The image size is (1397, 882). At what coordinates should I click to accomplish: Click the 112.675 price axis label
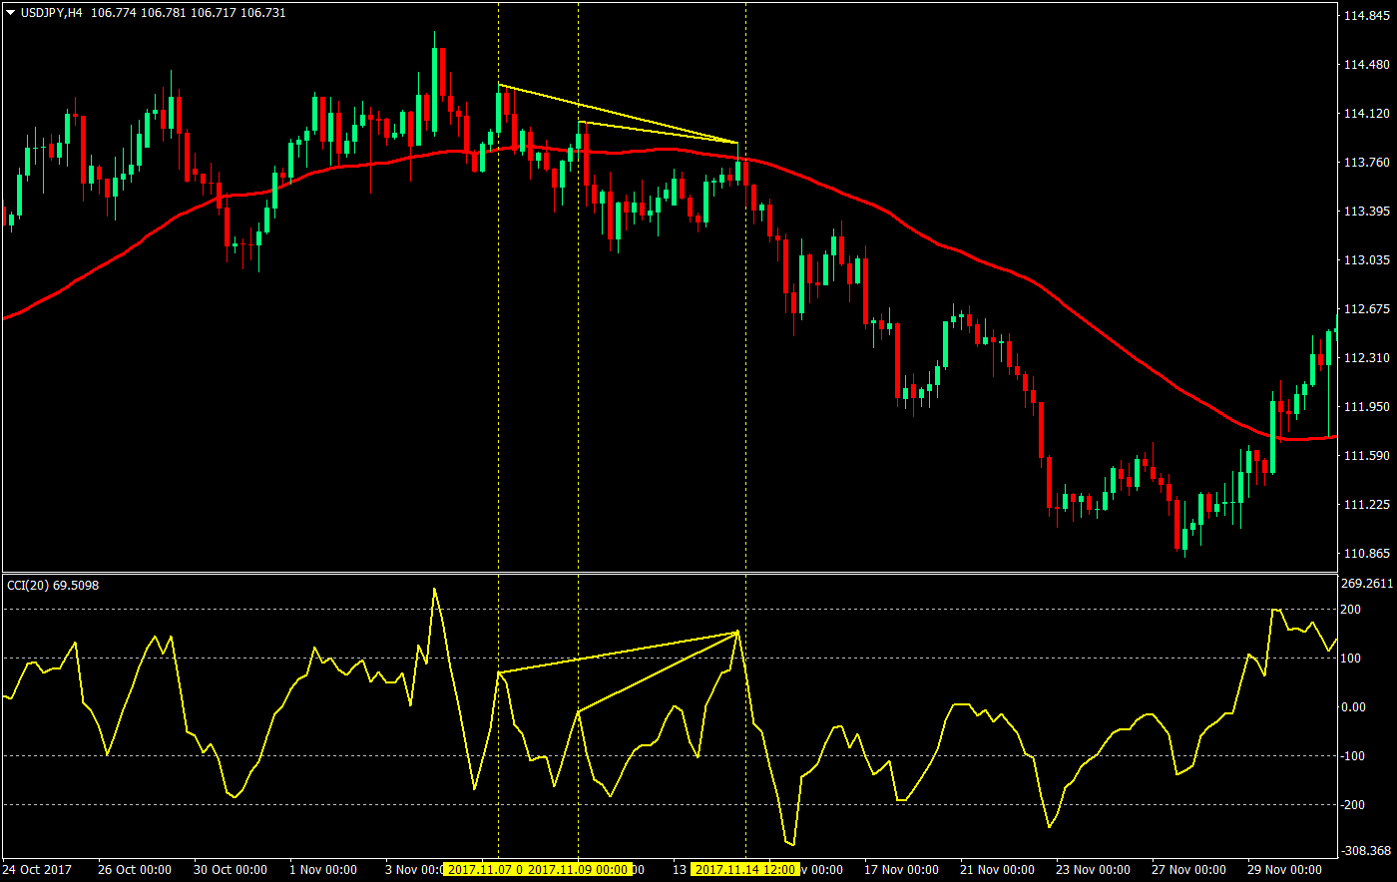click(1368, 308)
